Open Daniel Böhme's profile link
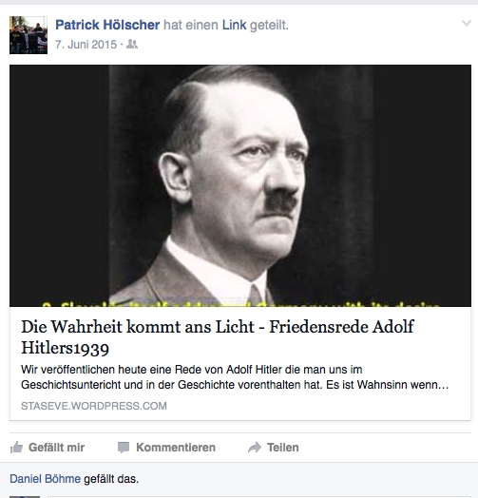478x498 pixels. (45, 479)
